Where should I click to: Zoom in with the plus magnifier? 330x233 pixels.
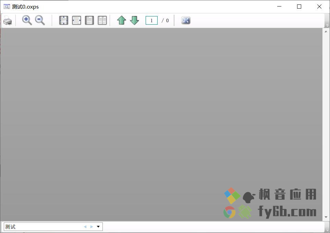(27, 21)
